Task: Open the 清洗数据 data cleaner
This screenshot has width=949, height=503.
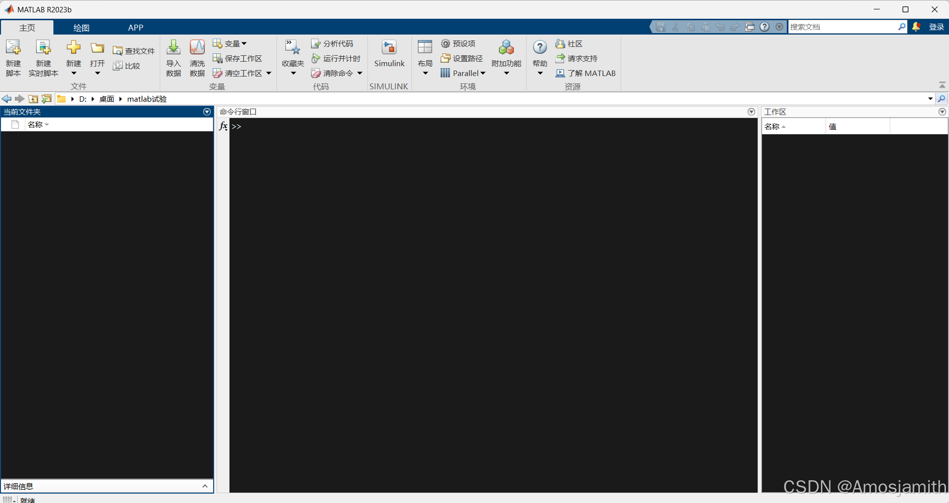Action: 197,58
